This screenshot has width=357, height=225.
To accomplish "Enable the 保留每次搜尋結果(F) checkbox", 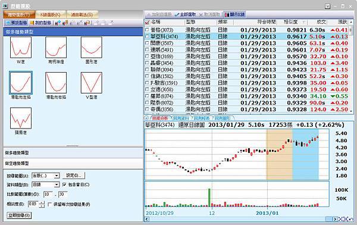I will click(x=49, y=204).
